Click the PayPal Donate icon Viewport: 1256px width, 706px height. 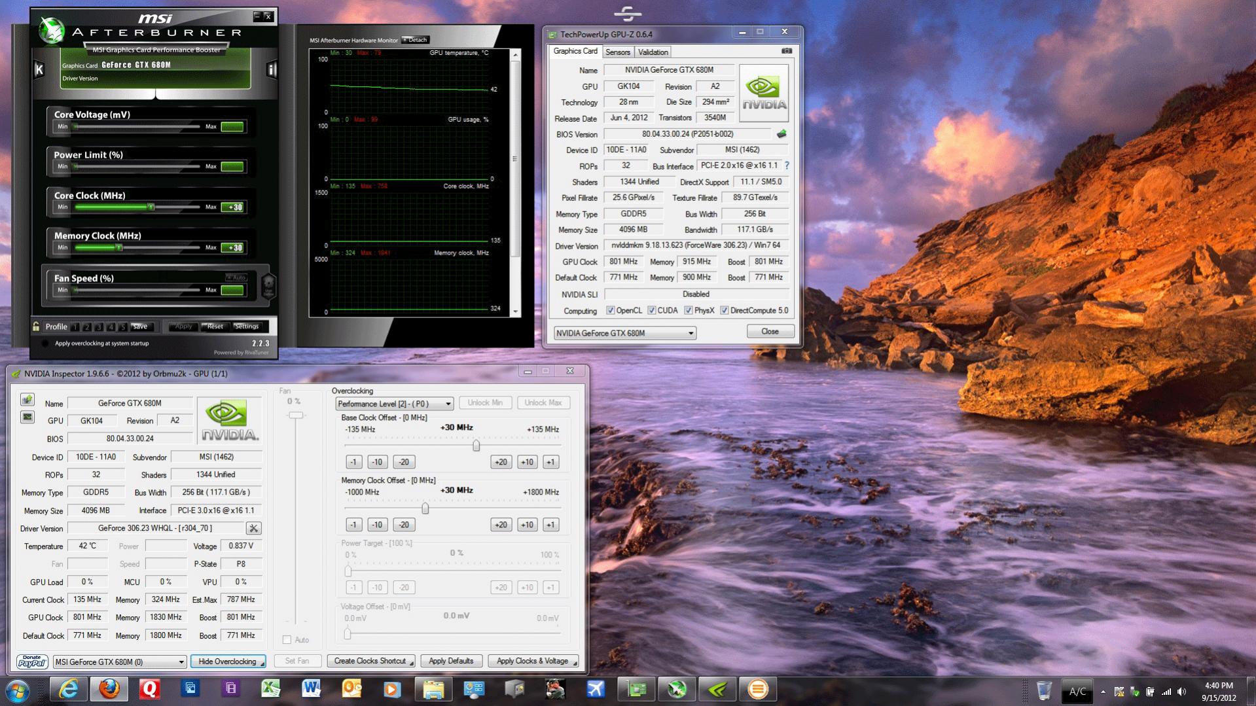(x=31, y=662)
